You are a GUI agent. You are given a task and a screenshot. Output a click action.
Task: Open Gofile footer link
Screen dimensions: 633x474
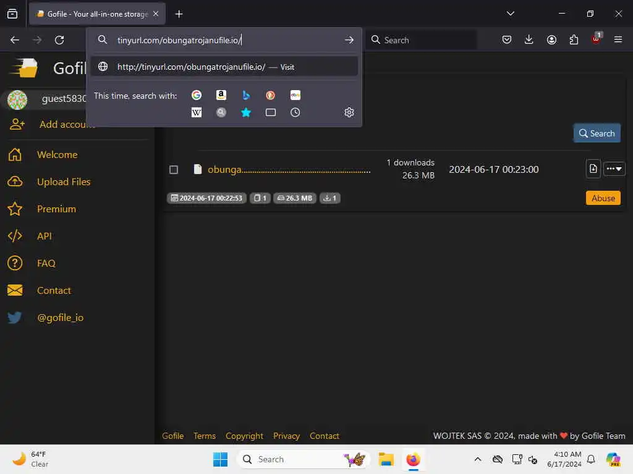(173, 436)
